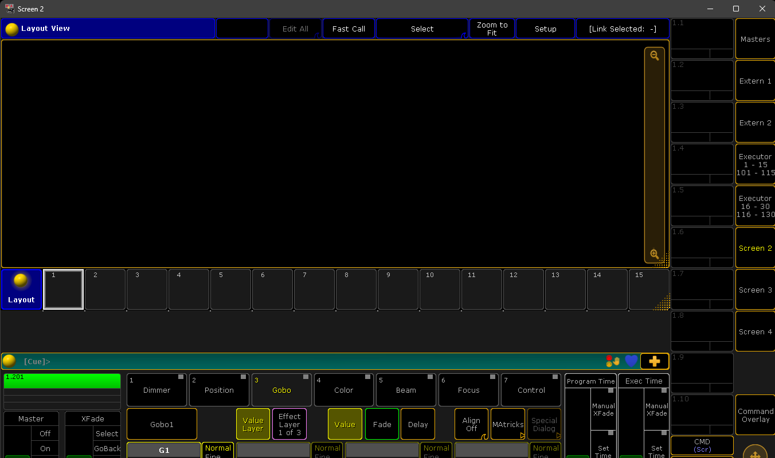
Task: Toggle the Value Layer button
Action: point(253,424)
